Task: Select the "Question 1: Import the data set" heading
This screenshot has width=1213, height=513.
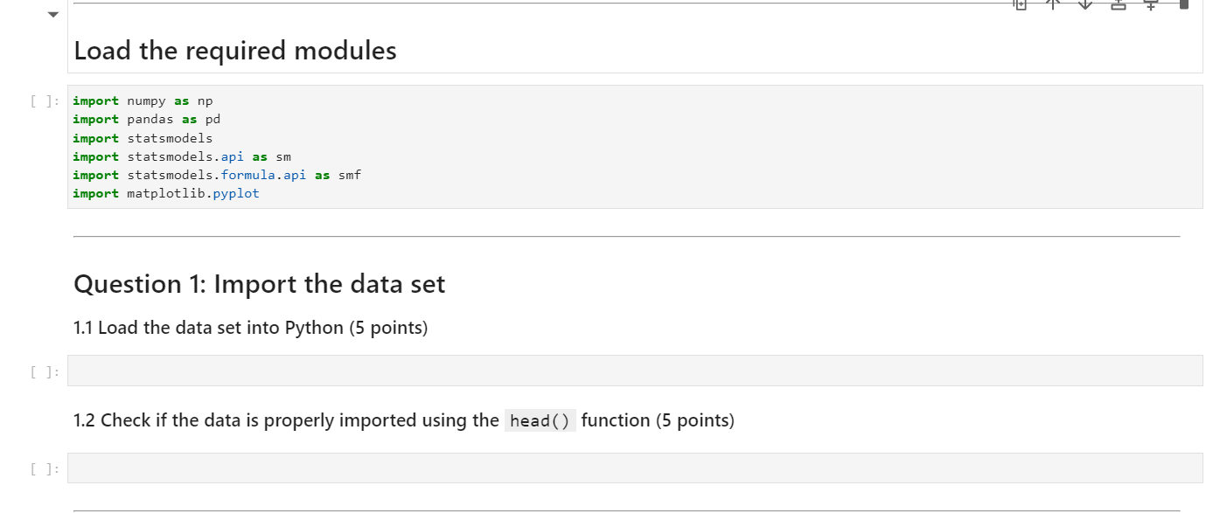Action: (260, 283)
